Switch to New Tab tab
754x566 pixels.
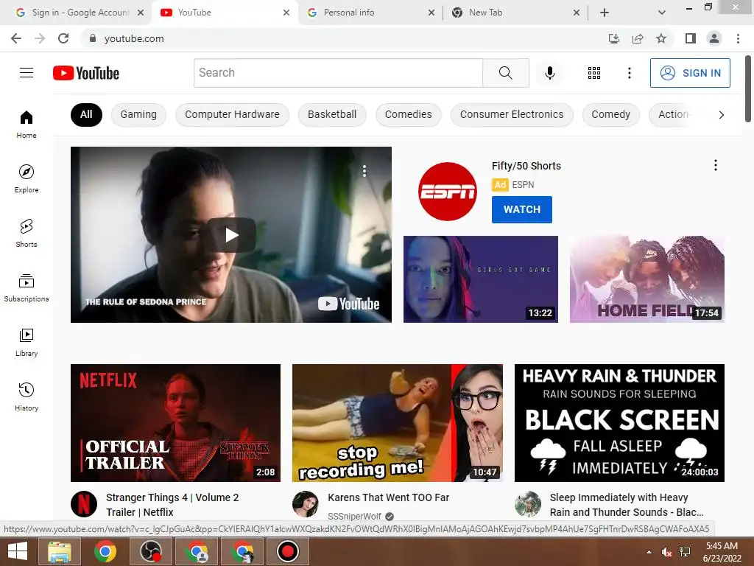tap(515, 13)
